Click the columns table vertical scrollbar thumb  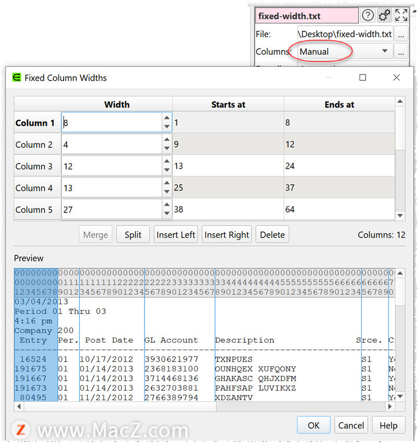coord(400,128)
